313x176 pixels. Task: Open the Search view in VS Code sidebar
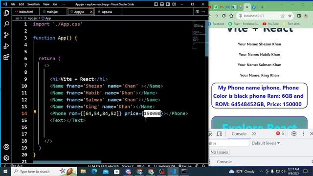coord(6,24)
